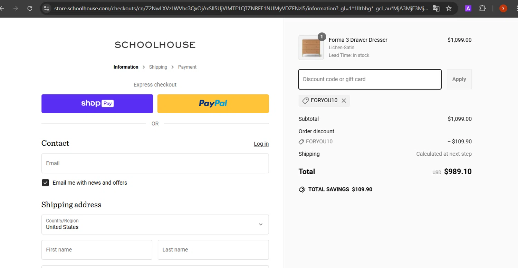Check out with the PayPal button

click(x=213, y=103)
